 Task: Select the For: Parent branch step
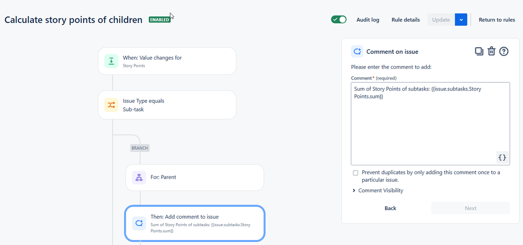point(194,177)
